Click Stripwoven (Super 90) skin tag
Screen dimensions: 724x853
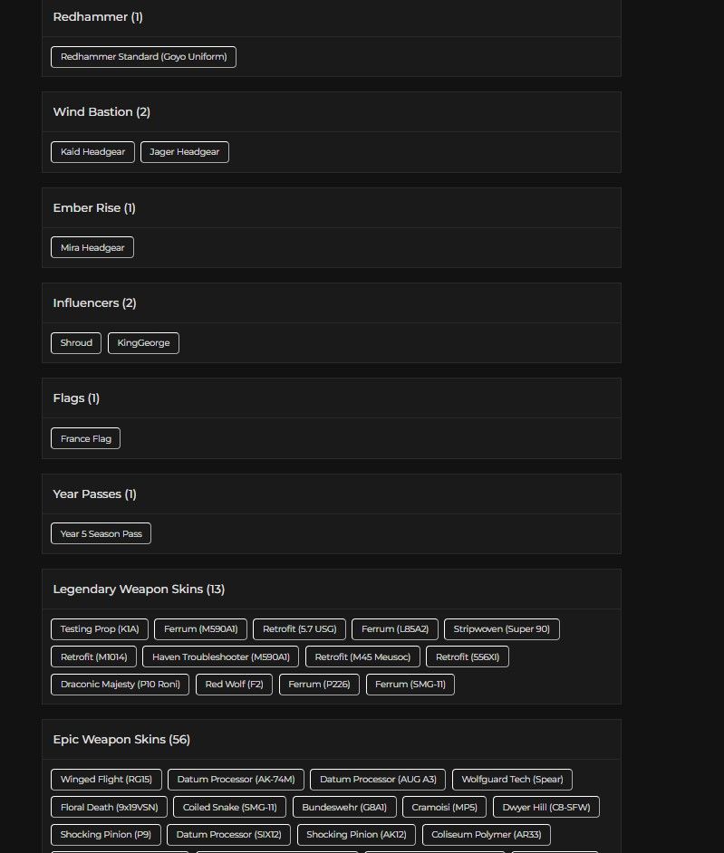(501, 628)
